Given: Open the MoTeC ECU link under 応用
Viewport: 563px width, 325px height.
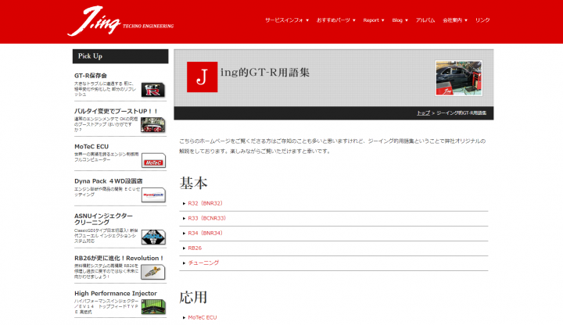Looking at the screenshot, I should [203, 317].
